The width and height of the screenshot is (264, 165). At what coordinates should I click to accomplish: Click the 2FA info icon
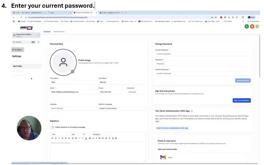pyautogui.click(x=192, y=111)
